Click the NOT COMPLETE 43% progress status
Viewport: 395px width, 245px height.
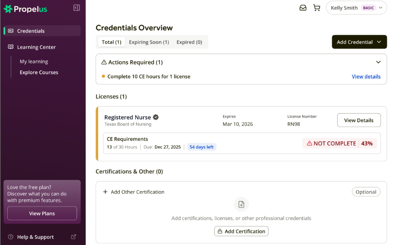click(x=339, y=143)
